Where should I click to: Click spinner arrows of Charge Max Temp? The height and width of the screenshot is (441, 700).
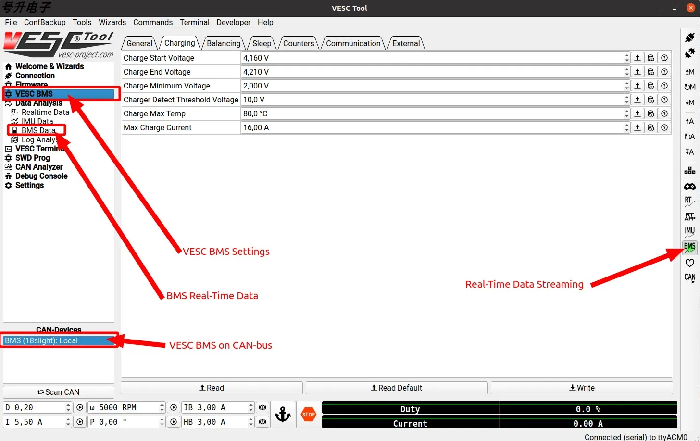[x=627, y=113]
